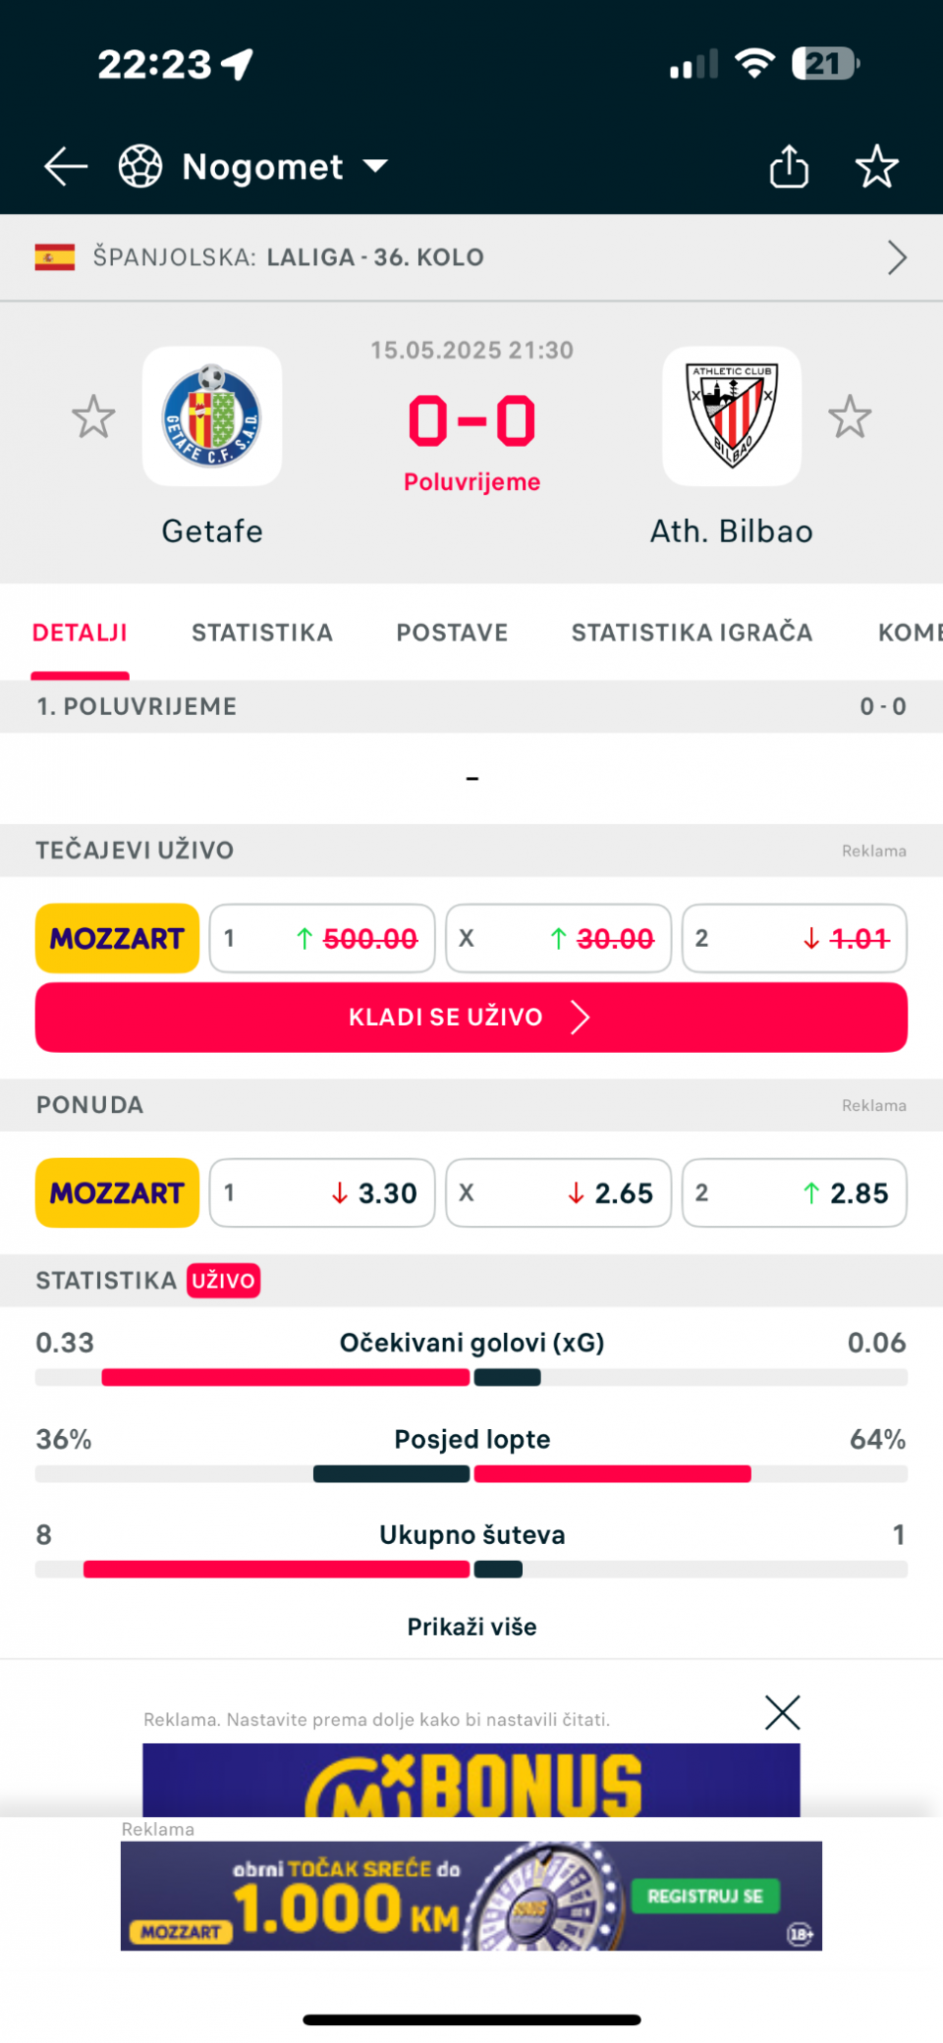Tap the Posjed lopte possession bar
Image resolution: width=943 pixels, height=2043 pixels.
click(x=471, y=1474)
